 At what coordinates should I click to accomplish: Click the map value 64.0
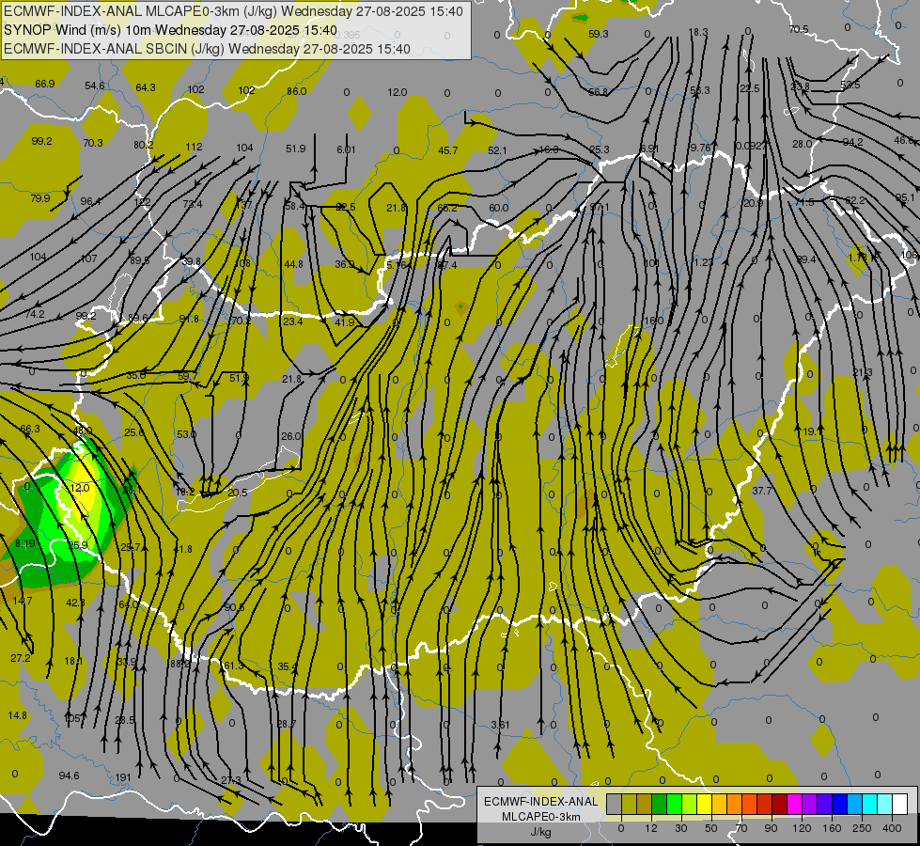tap(129, 604)
